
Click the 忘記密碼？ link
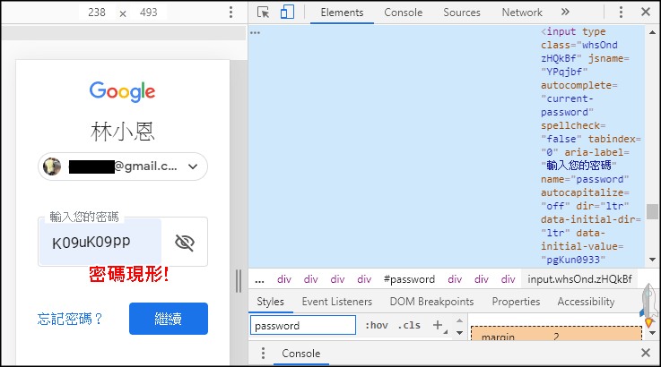[x=71, y=319]
